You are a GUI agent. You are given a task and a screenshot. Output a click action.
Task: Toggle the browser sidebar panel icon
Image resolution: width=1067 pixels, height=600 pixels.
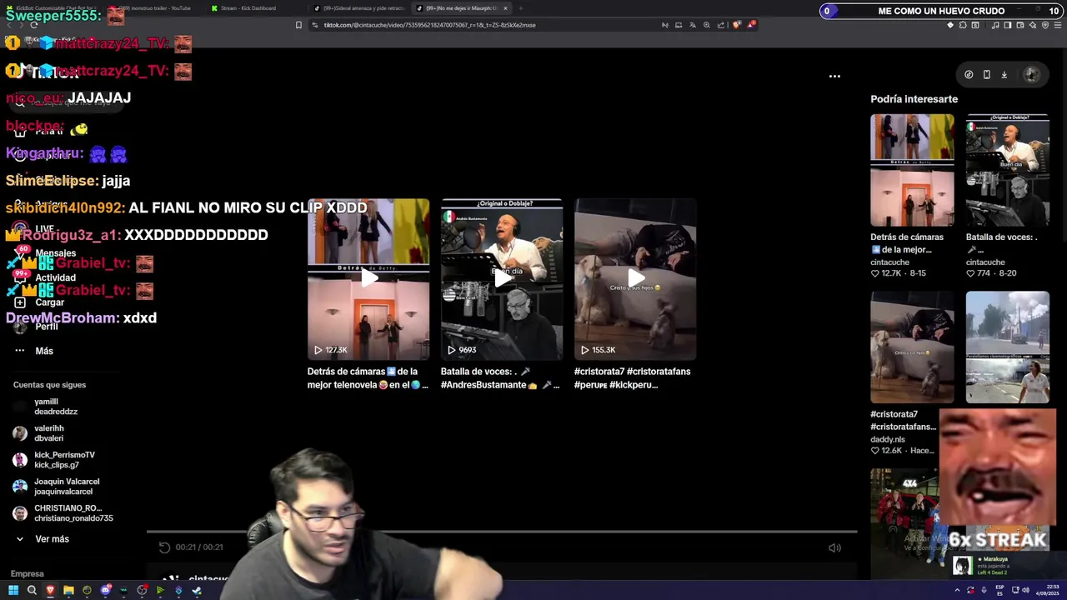pyautogui.click(x=1008, y=25)
